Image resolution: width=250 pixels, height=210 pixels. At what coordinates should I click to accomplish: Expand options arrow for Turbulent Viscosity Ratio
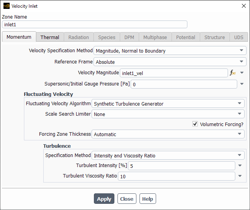[240, 176]
